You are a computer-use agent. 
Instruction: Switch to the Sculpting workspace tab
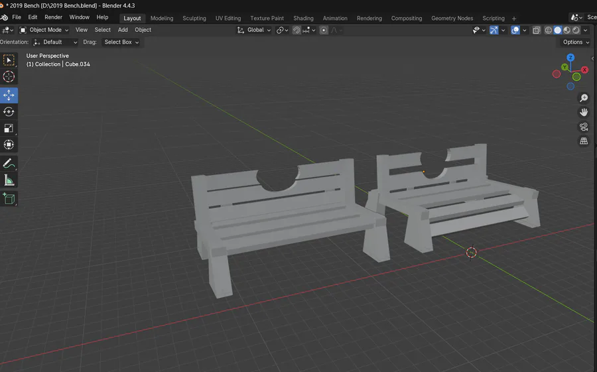(x=194, y=19)
